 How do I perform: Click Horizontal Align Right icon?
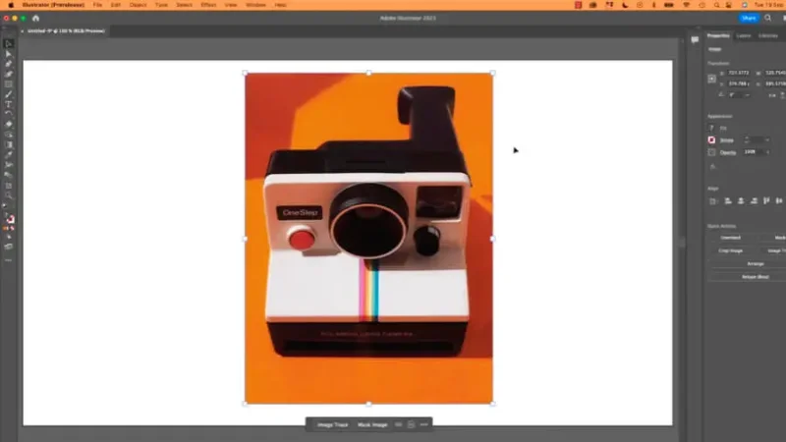point(754,201)
